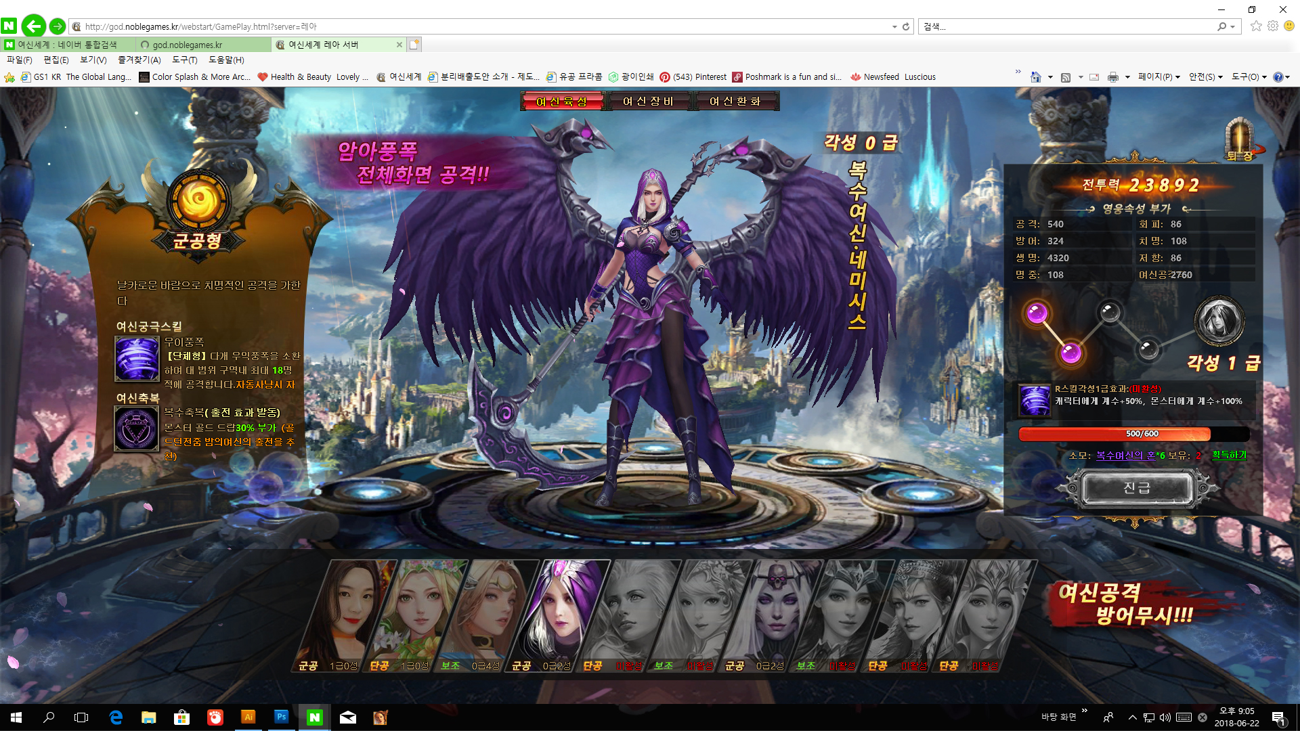Open the (543) Pinterest favorite link
Viewport: 1300px width, 731px height.
[693, 77]
